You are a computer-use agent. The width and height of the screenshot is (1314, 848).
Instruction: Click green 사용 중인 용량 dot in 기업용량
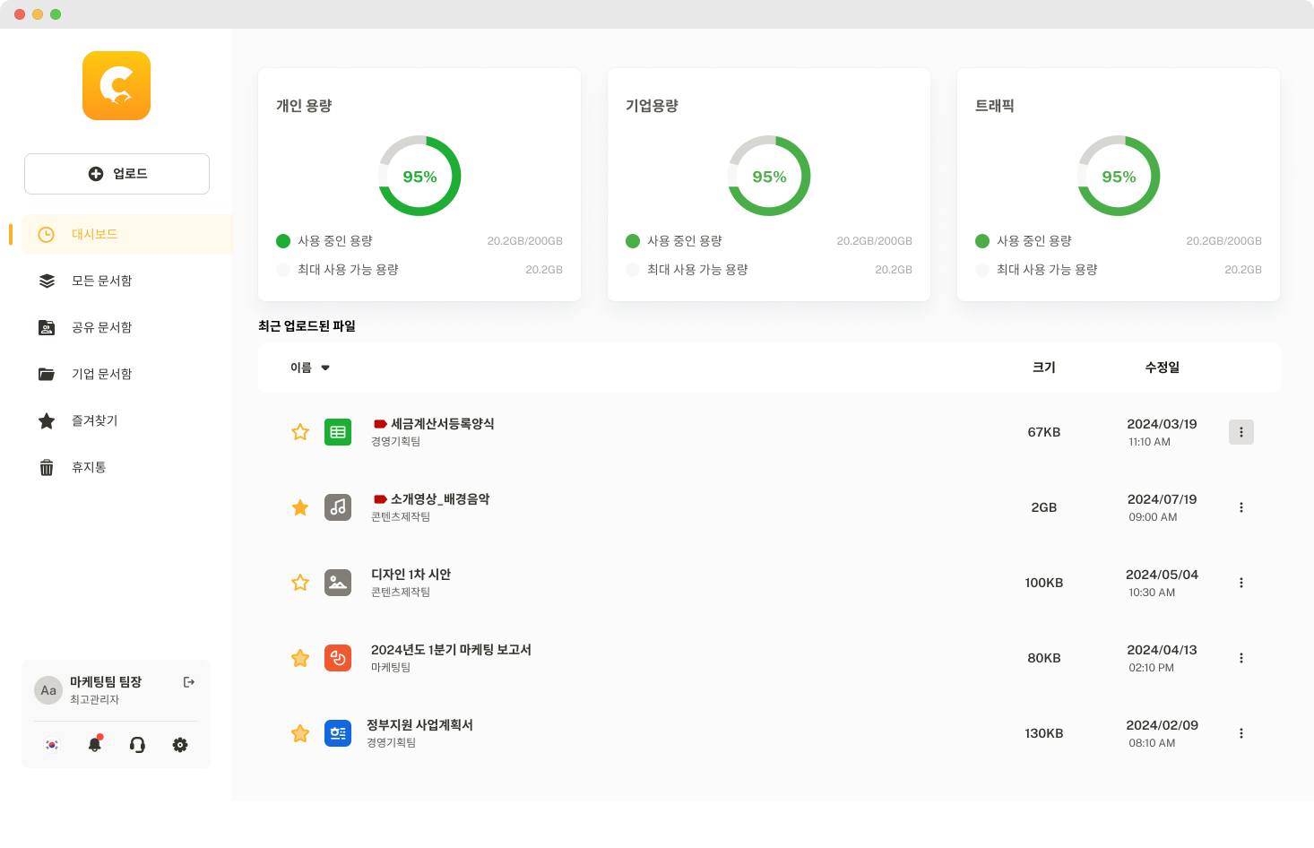pyautogui.click(x=633, y=241)
